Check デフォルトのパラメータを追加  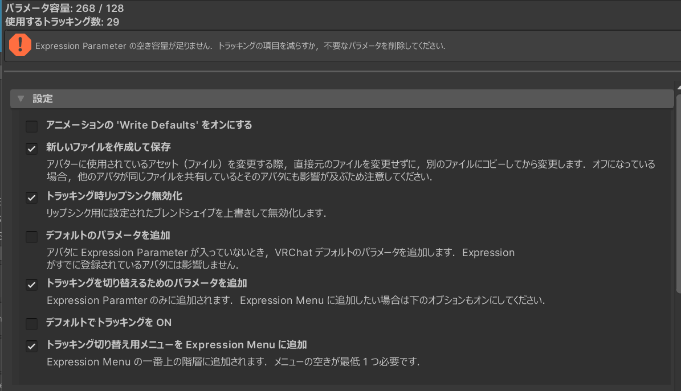pos(32,237)
